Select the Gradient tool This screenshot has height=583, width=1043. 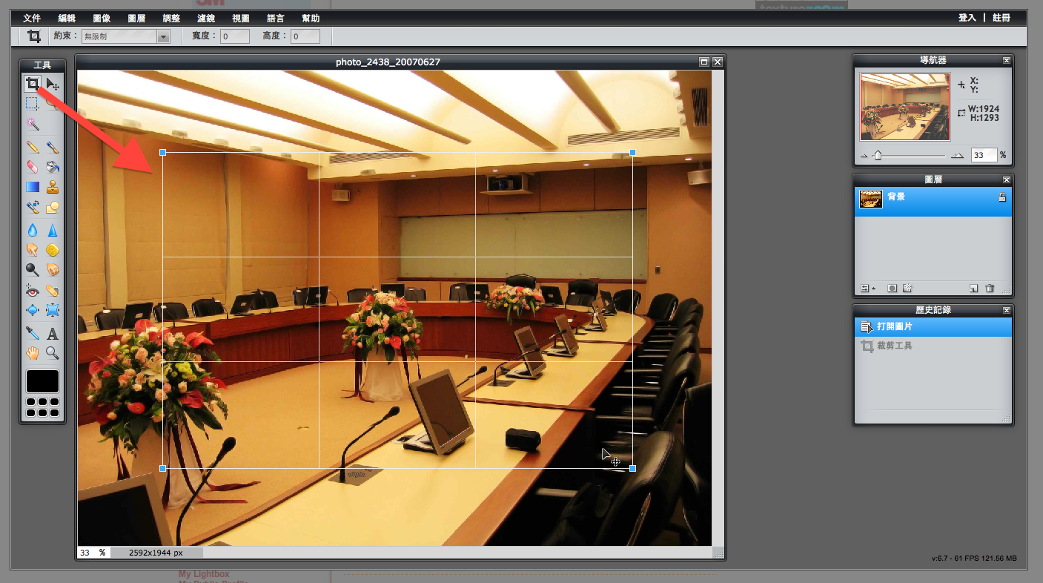(33, 187)
